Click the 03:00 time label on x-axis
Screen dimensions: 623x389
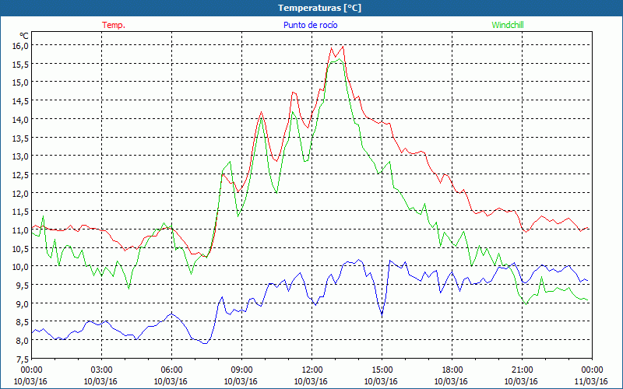102,370
